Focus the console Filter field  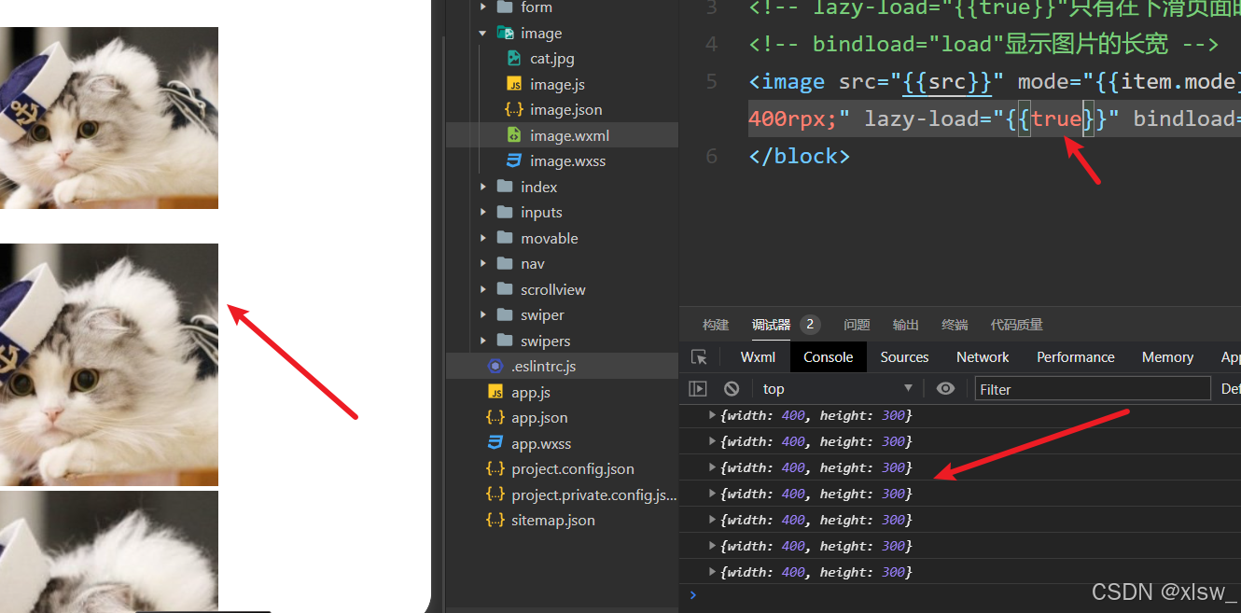pos(1092,389)
